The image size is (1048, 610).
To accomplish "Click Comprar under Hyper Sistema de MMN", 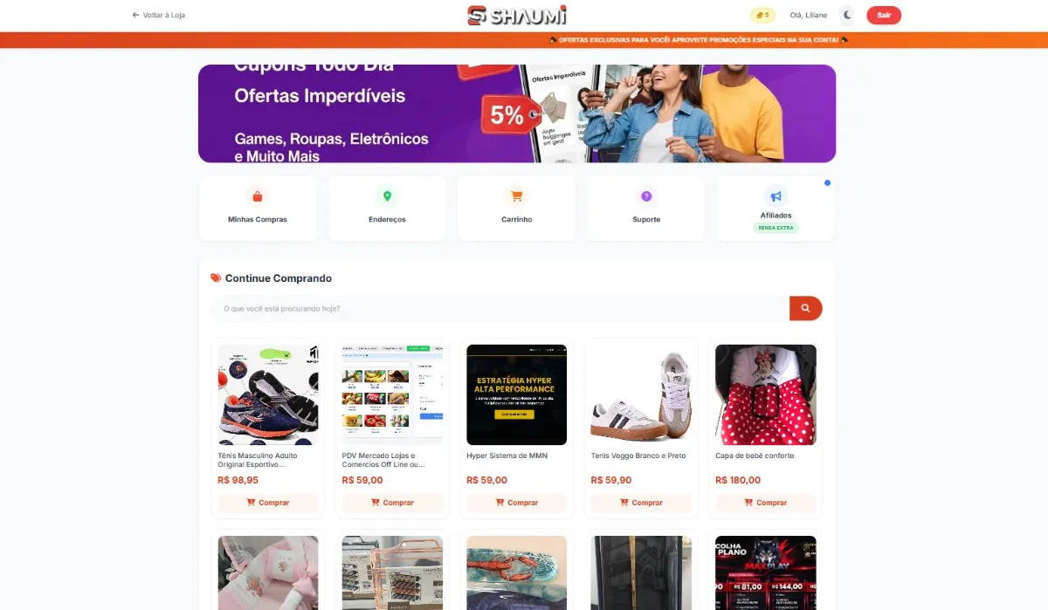I will (517, 503).
